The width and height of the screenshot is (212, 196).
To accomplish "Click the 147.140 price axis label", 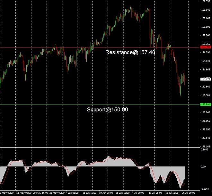I will click(x=206, y=138).
